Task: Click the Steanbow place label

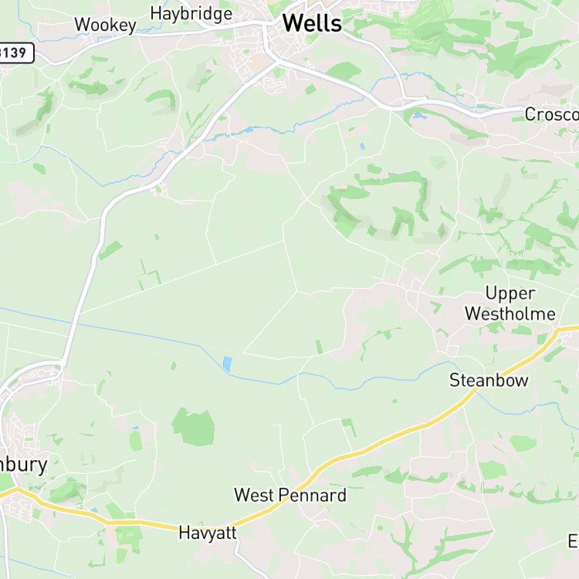Action: pos(489,381)
